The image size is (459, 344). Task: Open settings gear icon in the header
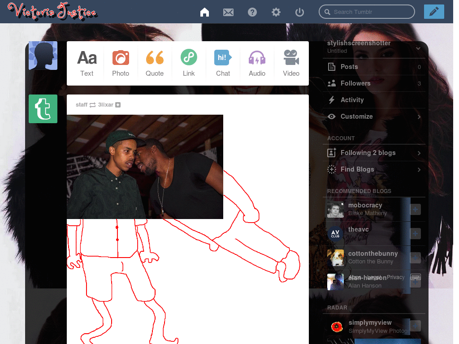[276, 12]
